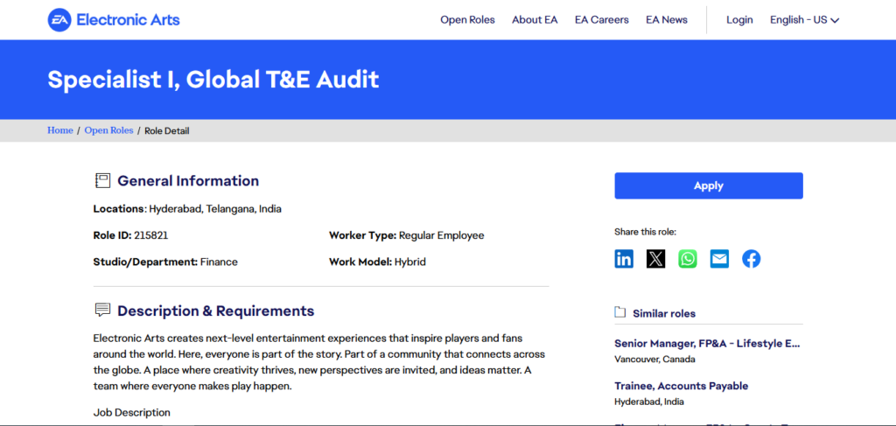Open EA News from navigation
The image size is (896, 426).
(667, 20)
